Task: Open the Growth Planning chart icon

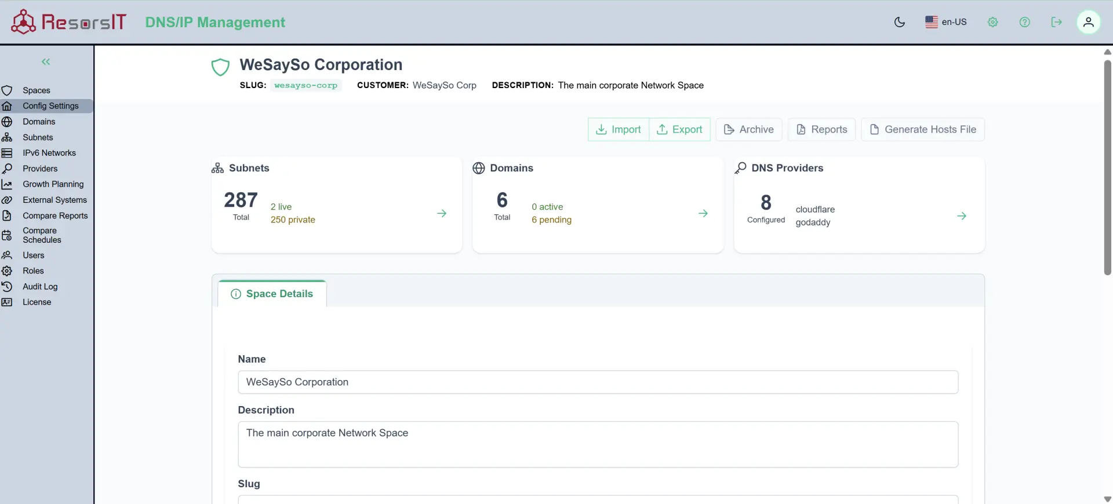Action: [x=7, y=184]
